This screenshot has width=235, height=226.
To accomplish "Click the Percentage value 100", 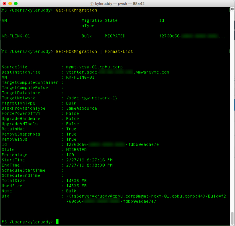I will point(70,155).
